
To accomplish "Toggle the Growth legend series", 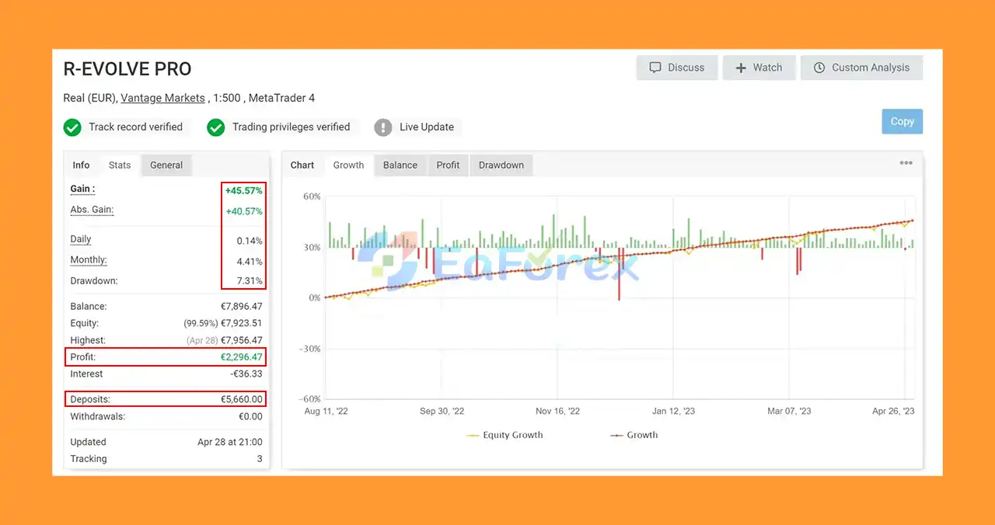I will click(634, 435).
